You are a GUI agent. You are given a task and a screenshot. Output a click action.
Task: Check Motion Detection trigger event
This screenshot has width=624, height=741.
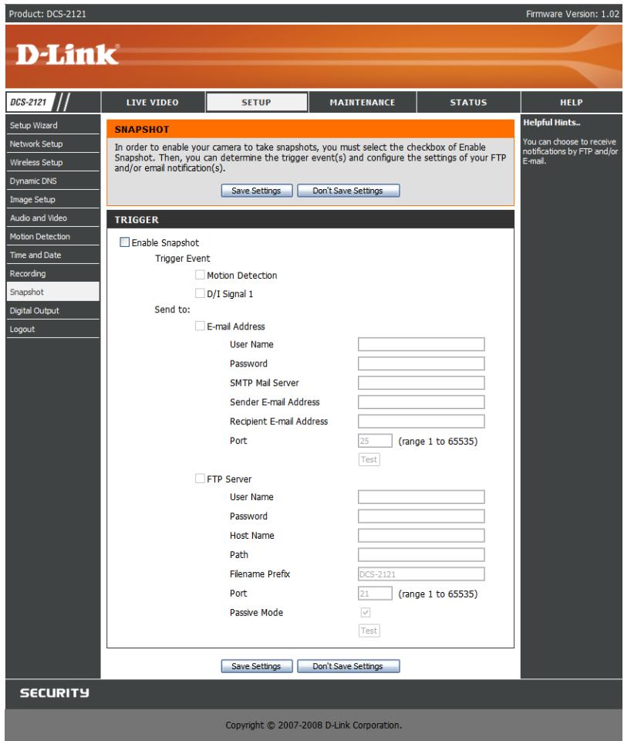click(x=200, y=275)
